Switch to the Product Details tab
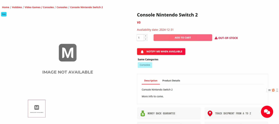 pyautogui.click(x=171, y=81)
